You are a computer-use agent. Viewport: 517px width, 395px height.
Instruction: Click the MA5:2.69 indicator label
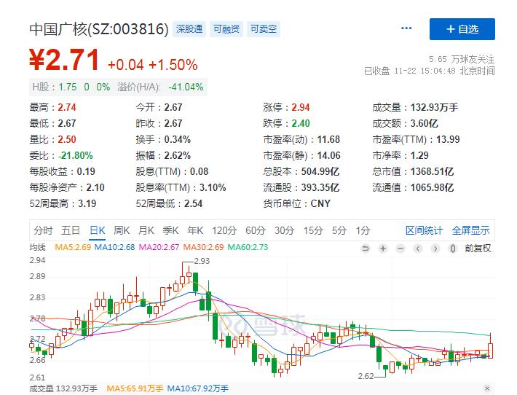pyautogui.click(x=73, y=247)
